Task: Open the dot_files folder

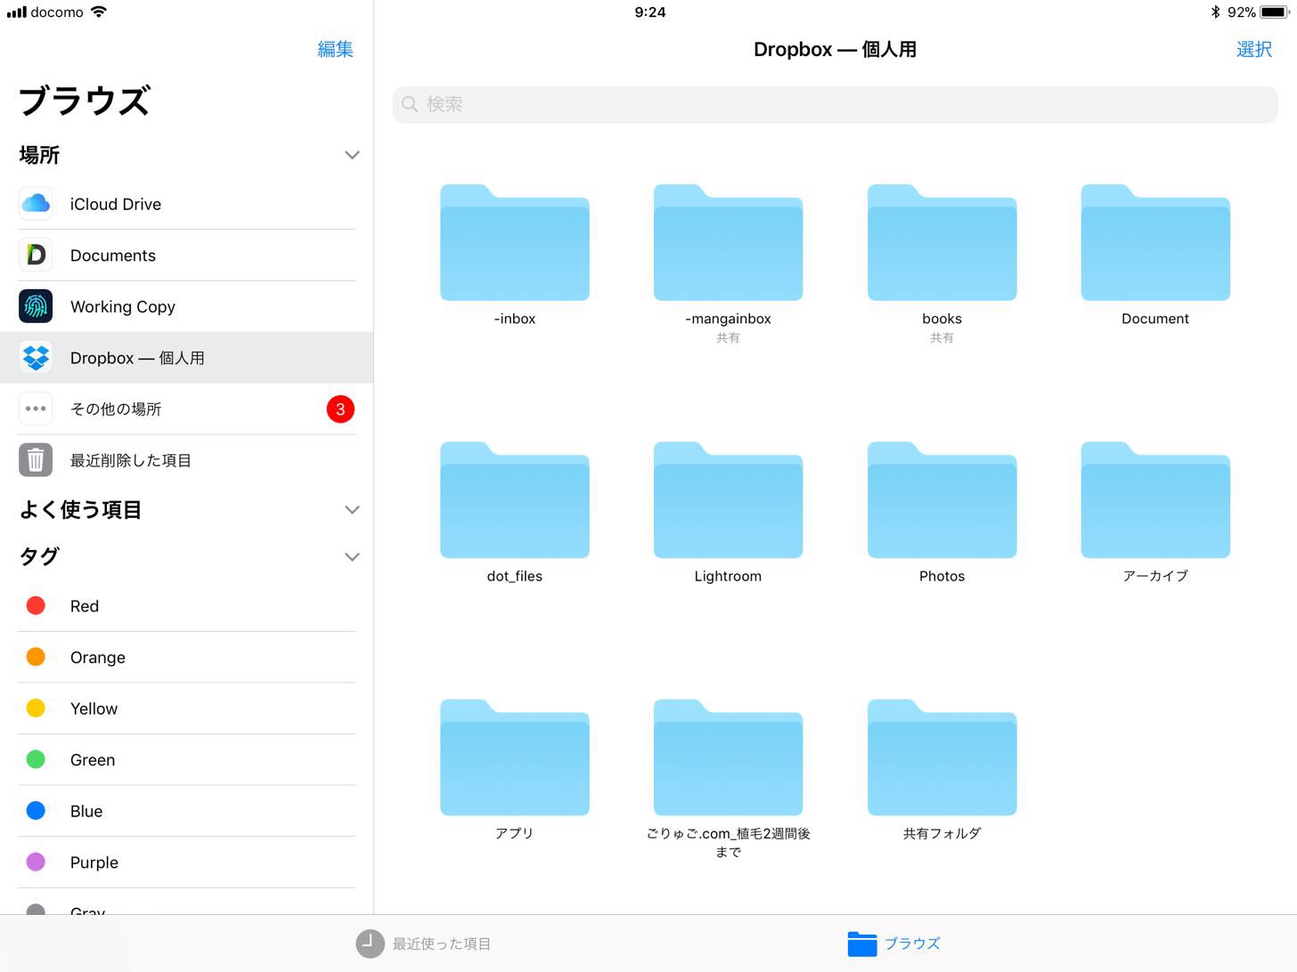Action: point(514,500)
